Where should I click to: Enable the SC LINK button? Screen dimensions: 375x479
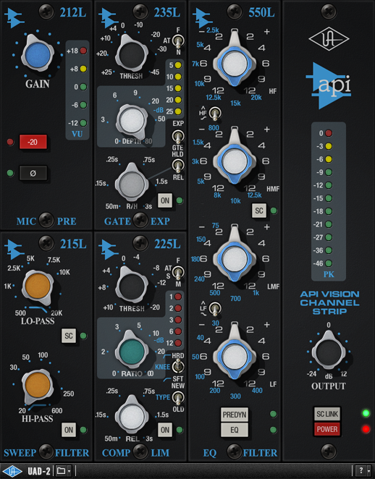click(x=327, y=414)
